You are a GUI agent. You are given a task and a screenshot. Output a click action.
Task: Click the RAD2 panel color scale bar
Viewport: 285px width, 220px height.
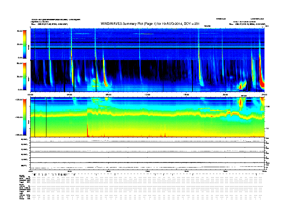[24, 44]
